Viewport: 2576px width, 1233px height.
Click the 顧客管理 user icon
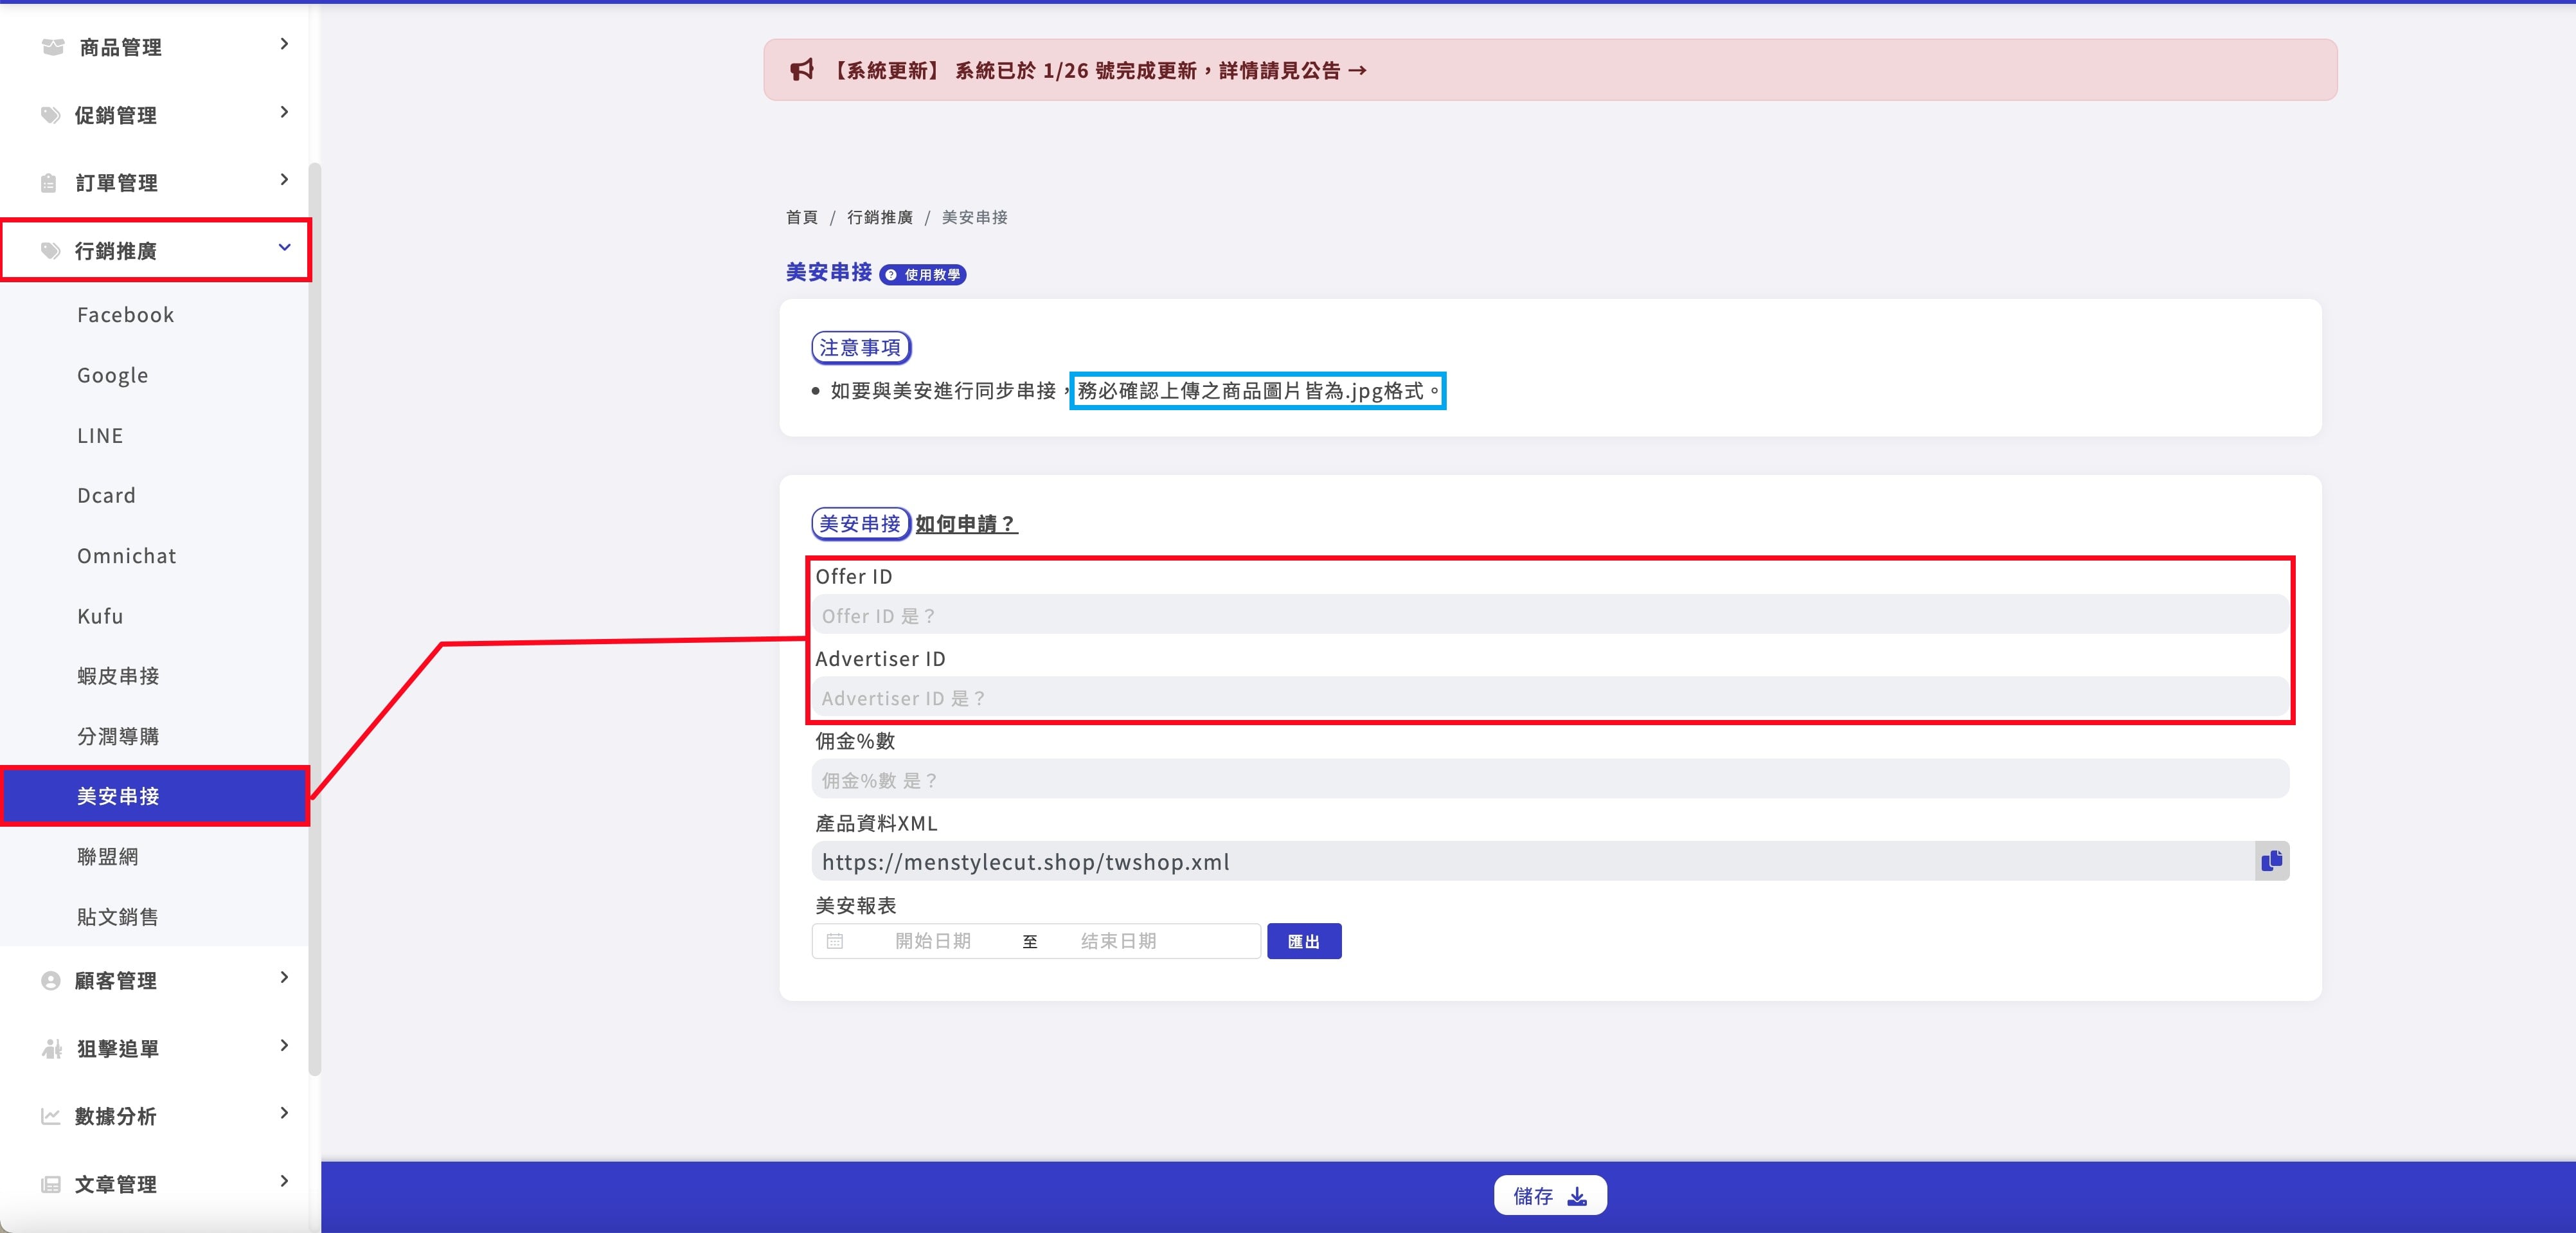[x=51, y=981]
